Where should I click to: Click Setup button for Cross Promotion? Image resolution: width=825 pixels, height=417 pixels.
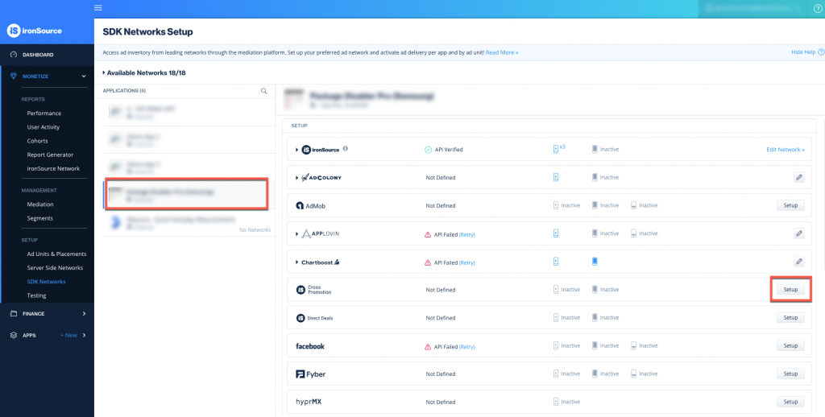790,290
